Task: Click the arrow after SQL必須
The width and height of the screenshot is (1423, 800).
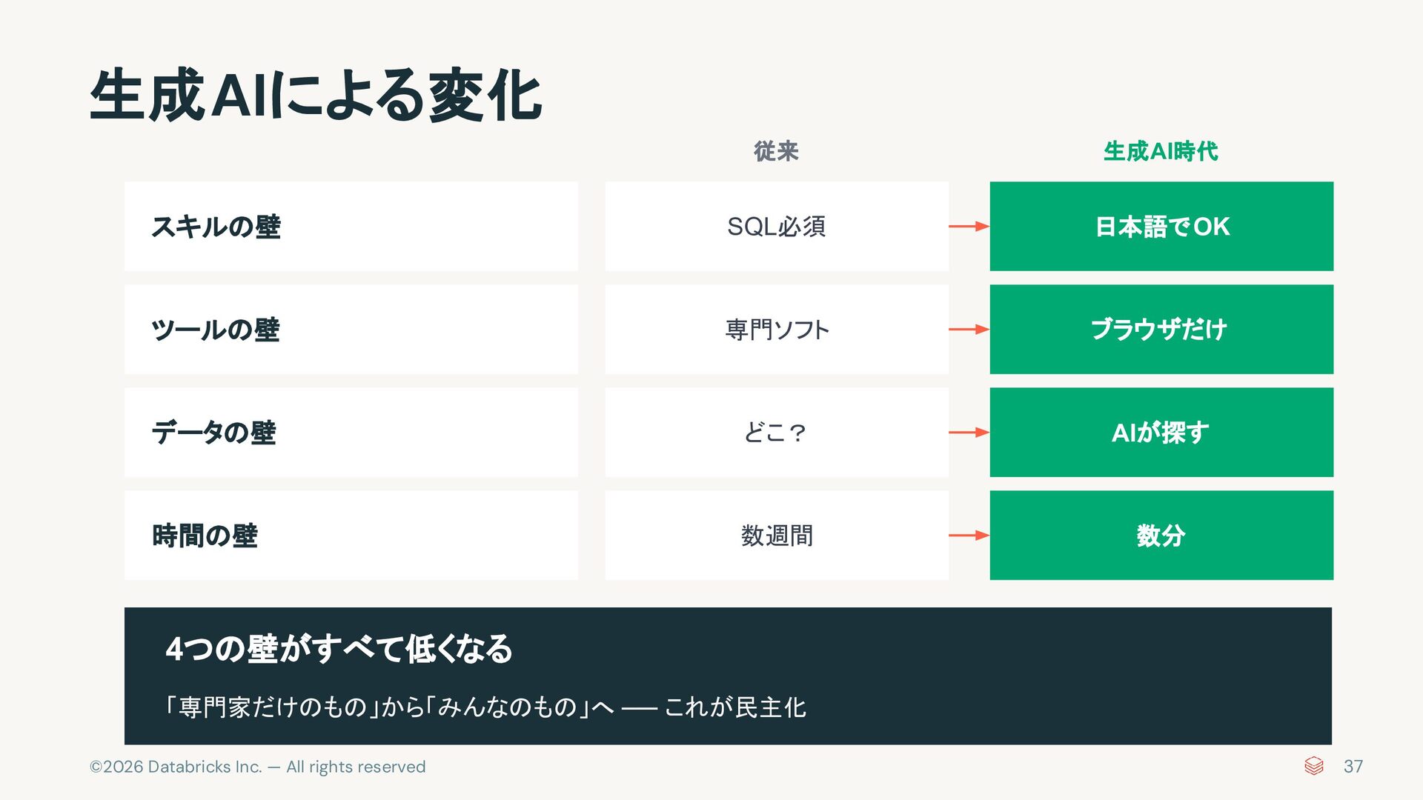Action: [969, 226]
